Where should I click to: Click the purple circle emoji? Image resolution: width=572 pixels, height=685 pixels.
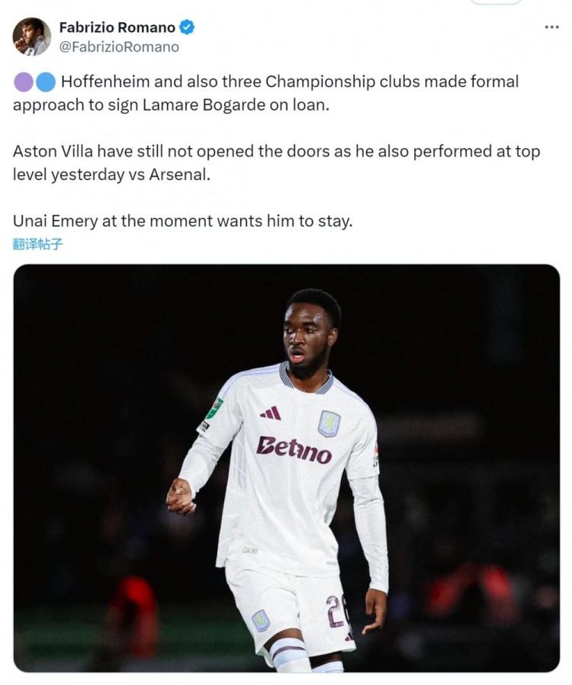(24, 82)
